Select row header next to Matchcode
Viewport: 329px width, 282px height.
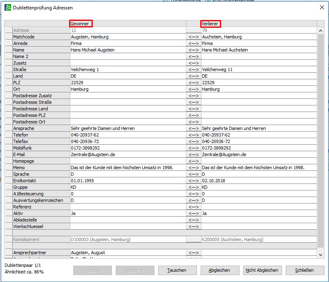point(9,37)
